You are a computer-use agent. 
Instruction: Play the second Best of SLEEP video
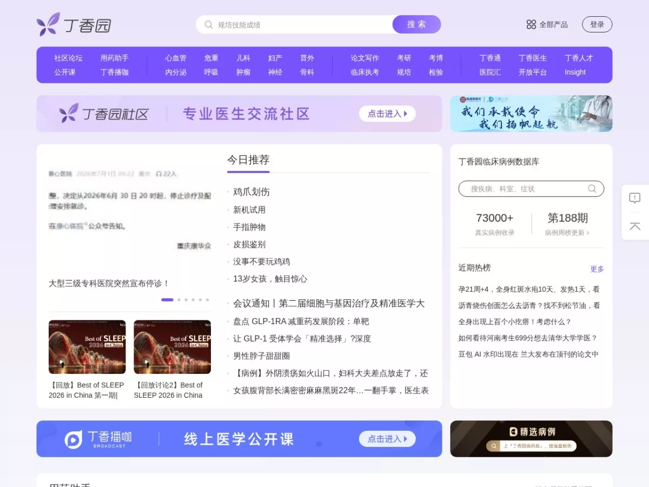click(x=172, y=347)
